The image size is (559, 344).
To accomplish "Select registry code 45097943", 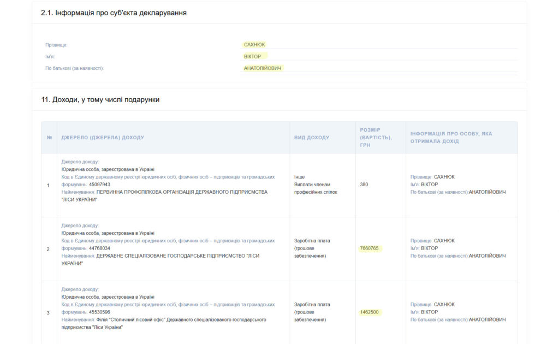I will (x=99, y=185).
